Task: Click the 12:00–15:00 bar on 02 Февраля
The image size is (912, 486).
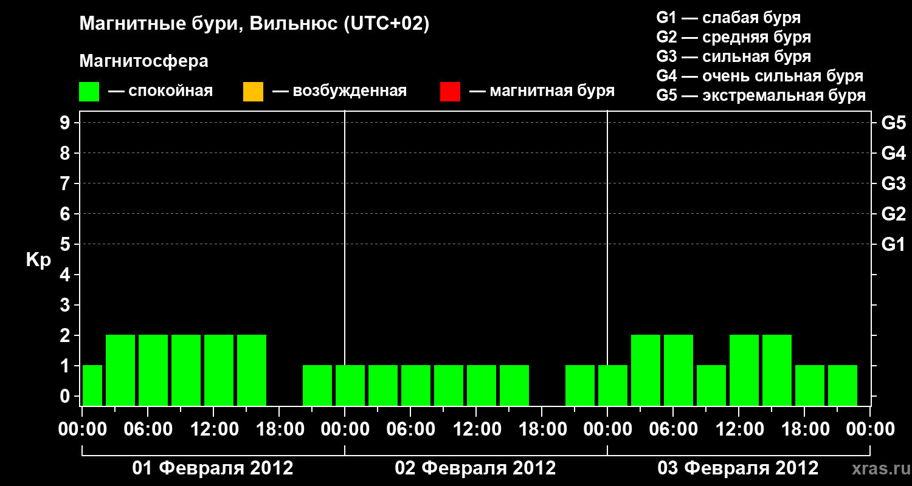Action: coord(482,385)
